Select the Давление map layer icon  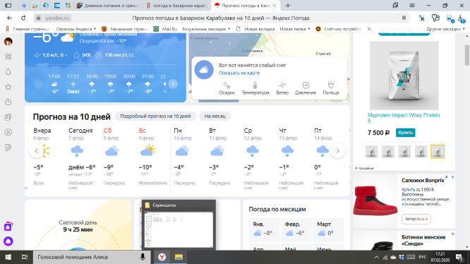point(306,85)
